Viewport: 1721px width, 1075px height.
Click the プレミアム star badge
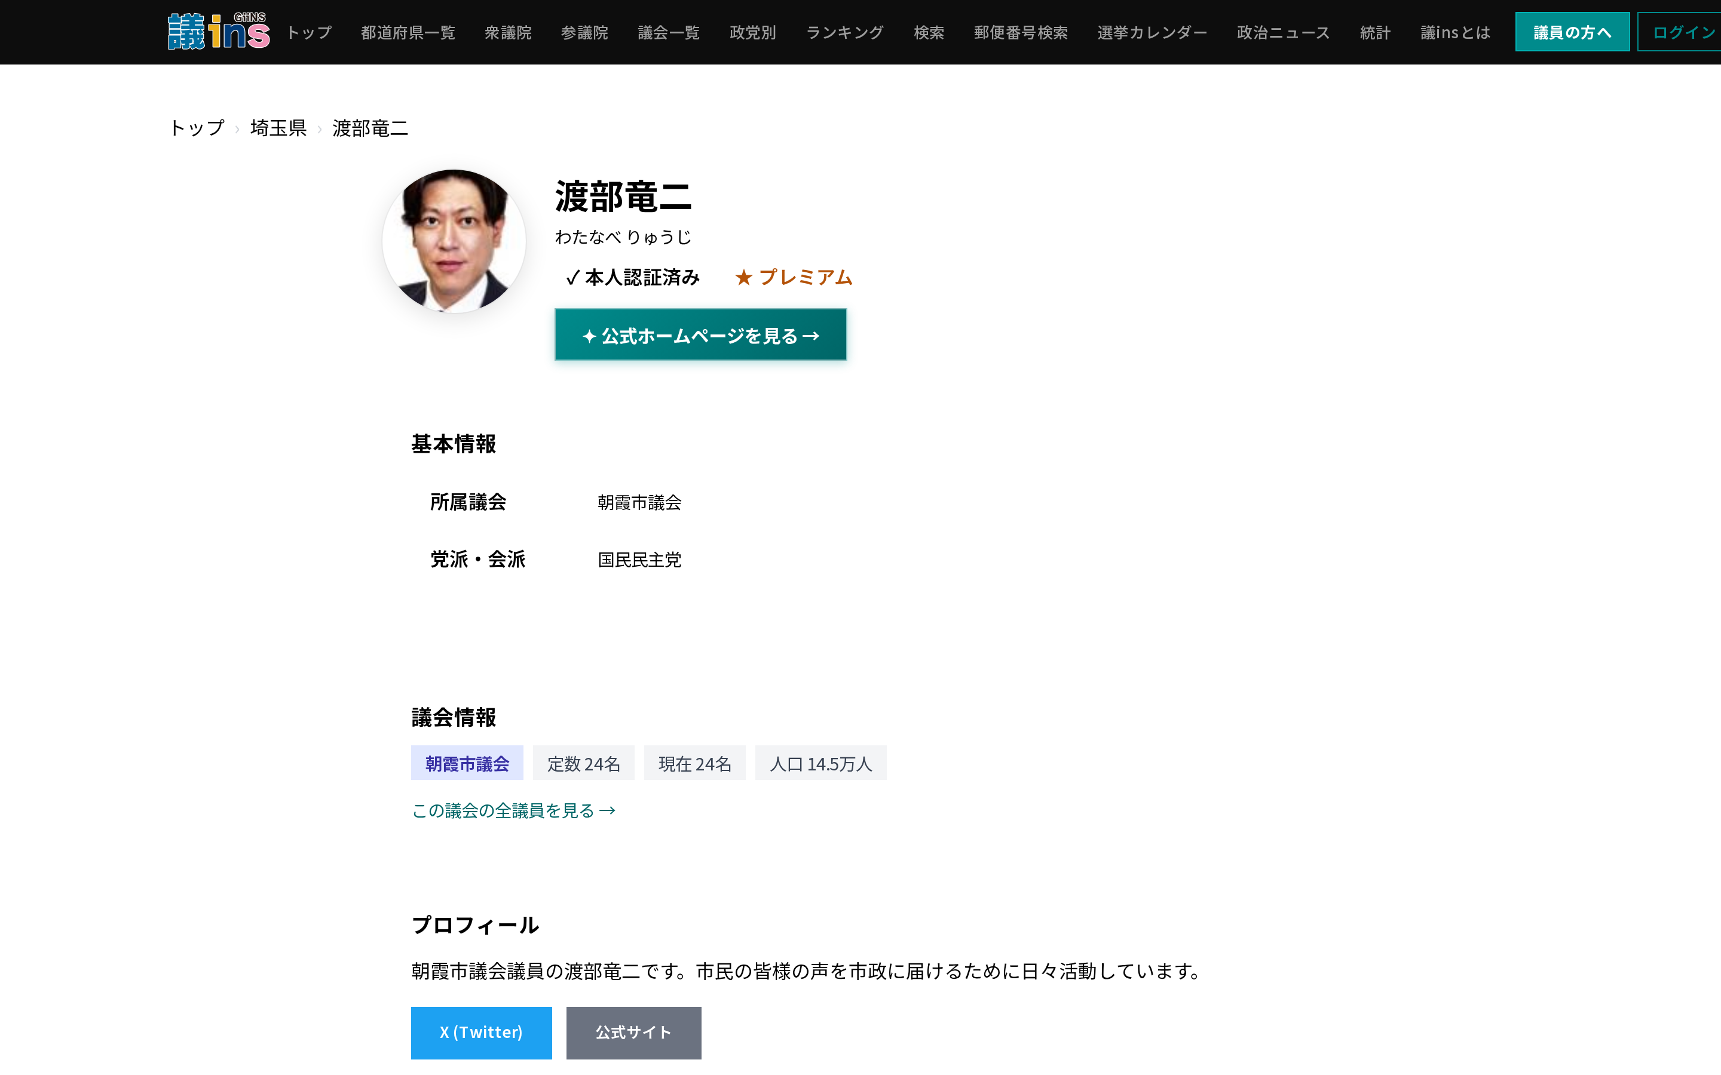(x=794, y=277)
